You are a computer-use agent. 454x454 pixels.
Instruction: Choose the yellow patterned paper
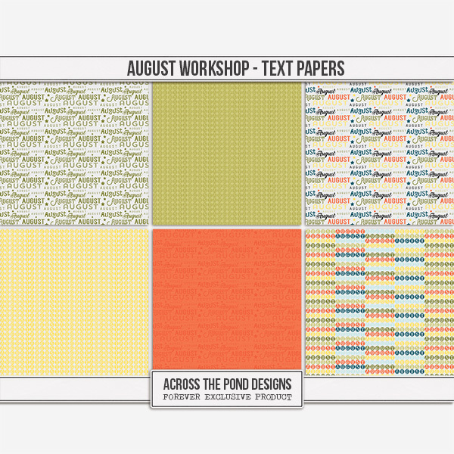click(74, 301)
